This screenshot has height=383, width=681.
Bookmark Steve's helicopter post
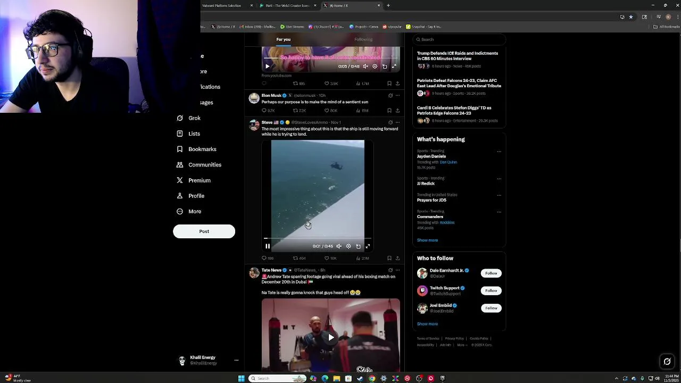coord(389,259)
